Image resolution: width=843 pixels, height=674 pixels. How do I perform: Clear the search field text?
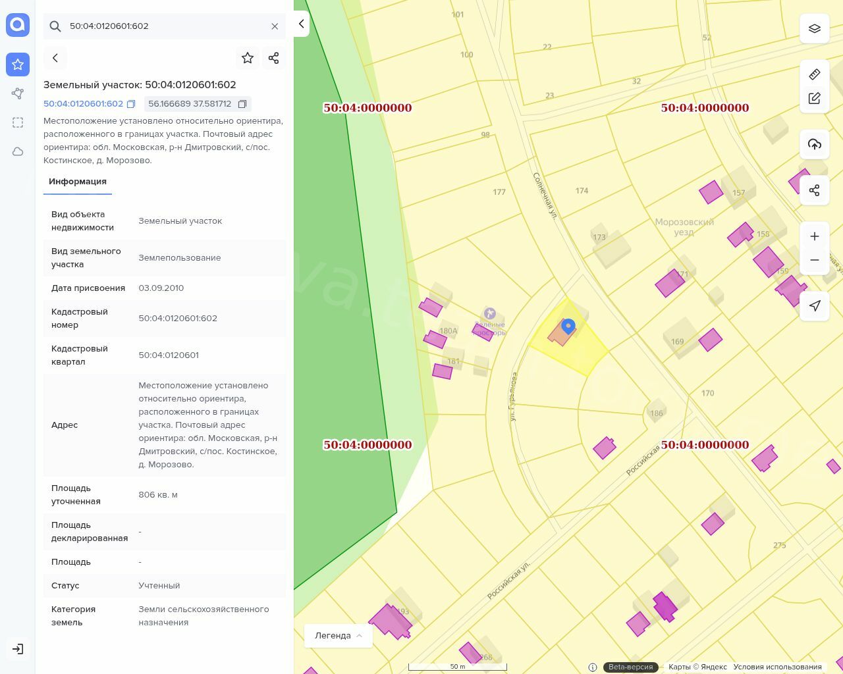[x=275, y=26]
